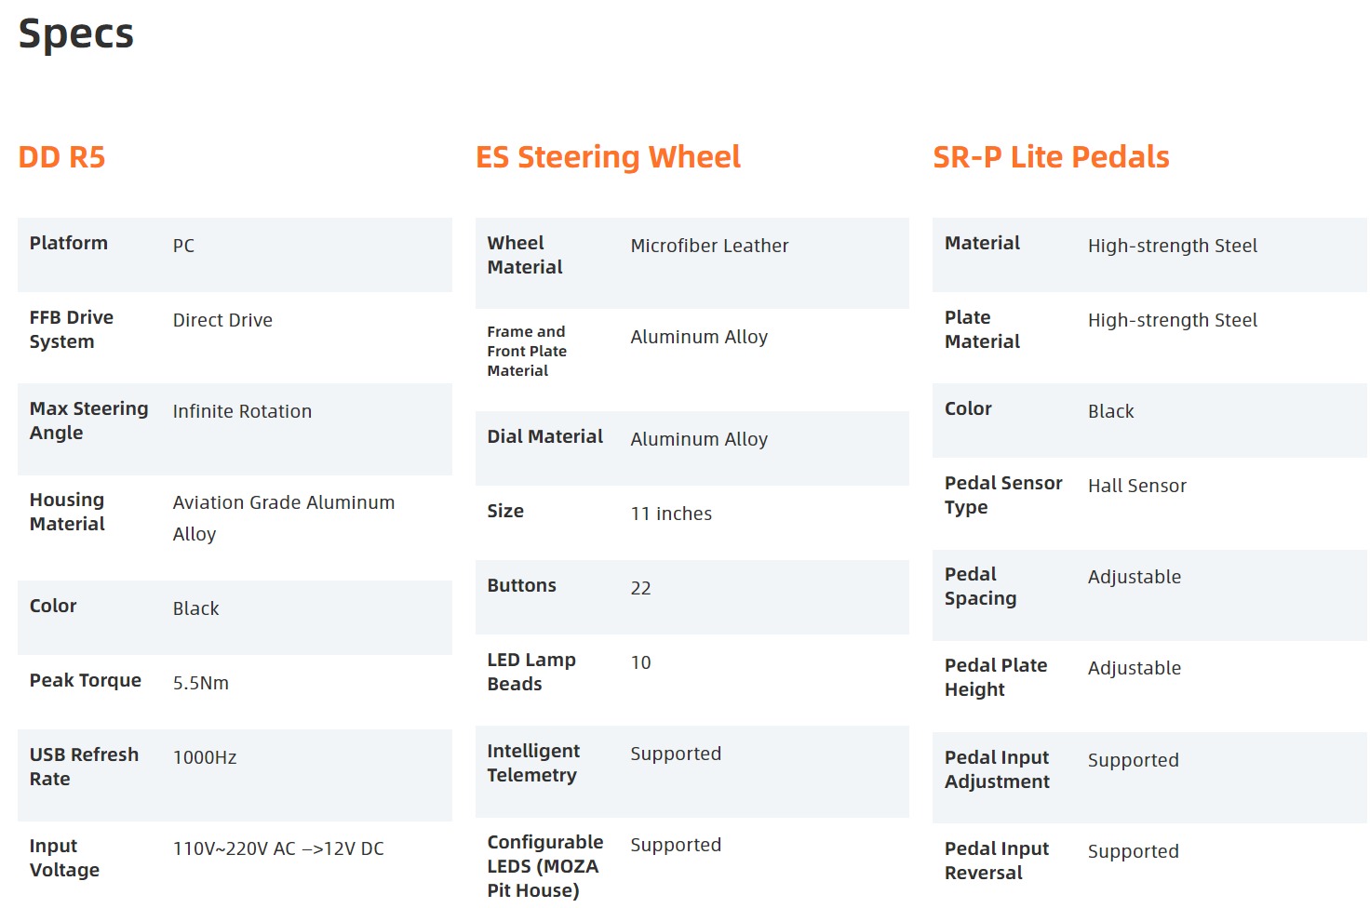
Task: Click the LED Lamp Beads label
Action: (x=531, y=672)
